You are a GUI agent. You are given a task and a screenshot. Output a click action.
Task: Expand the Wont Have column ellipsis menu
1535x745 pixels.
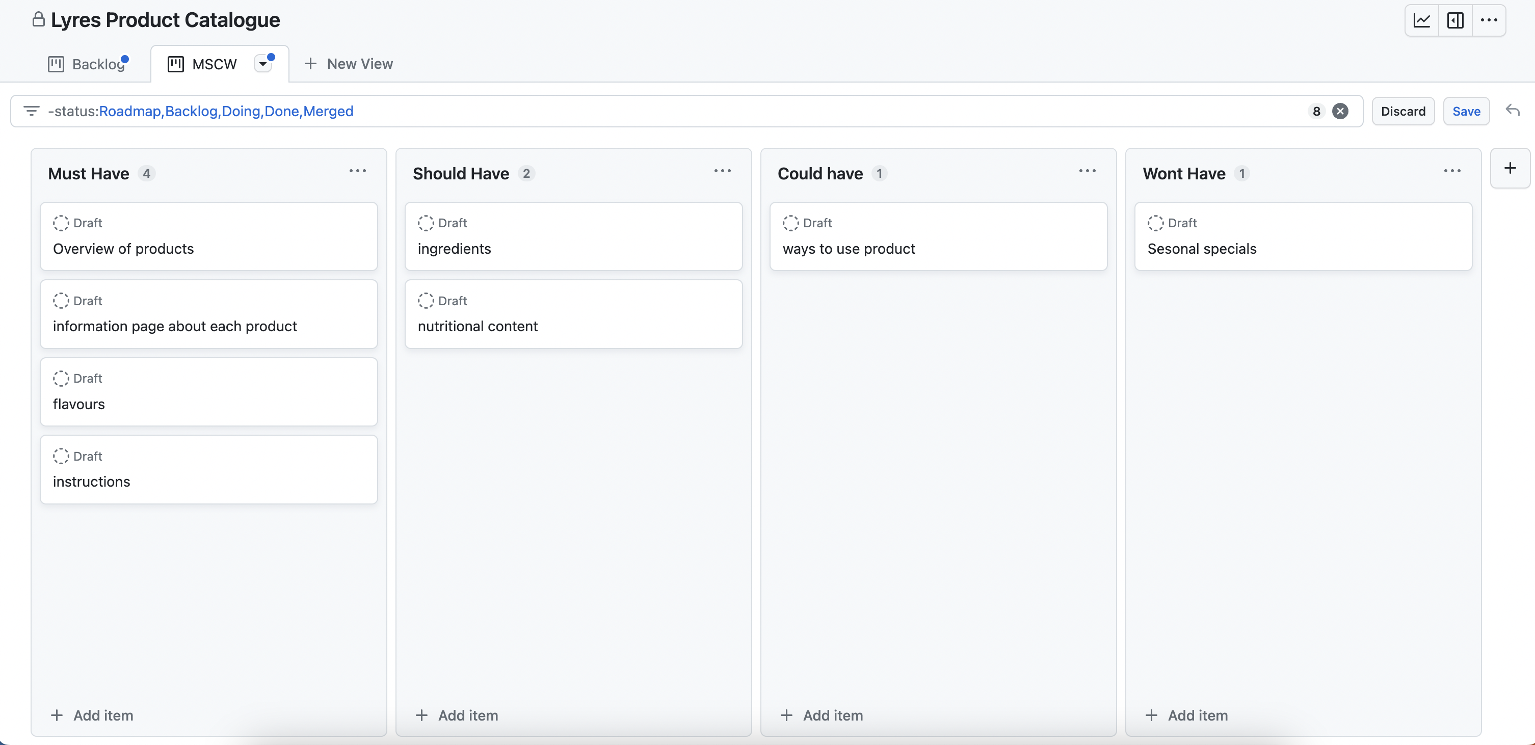pyautogui.click(x=1452, y=171)
